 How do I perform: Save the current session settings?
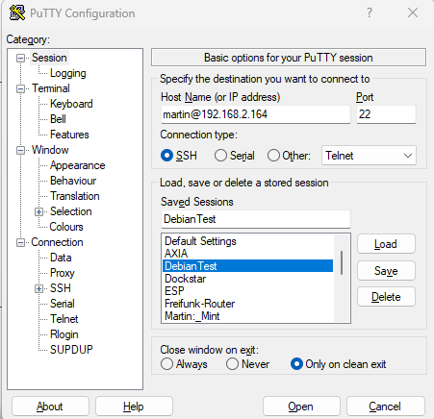(386, 271)
